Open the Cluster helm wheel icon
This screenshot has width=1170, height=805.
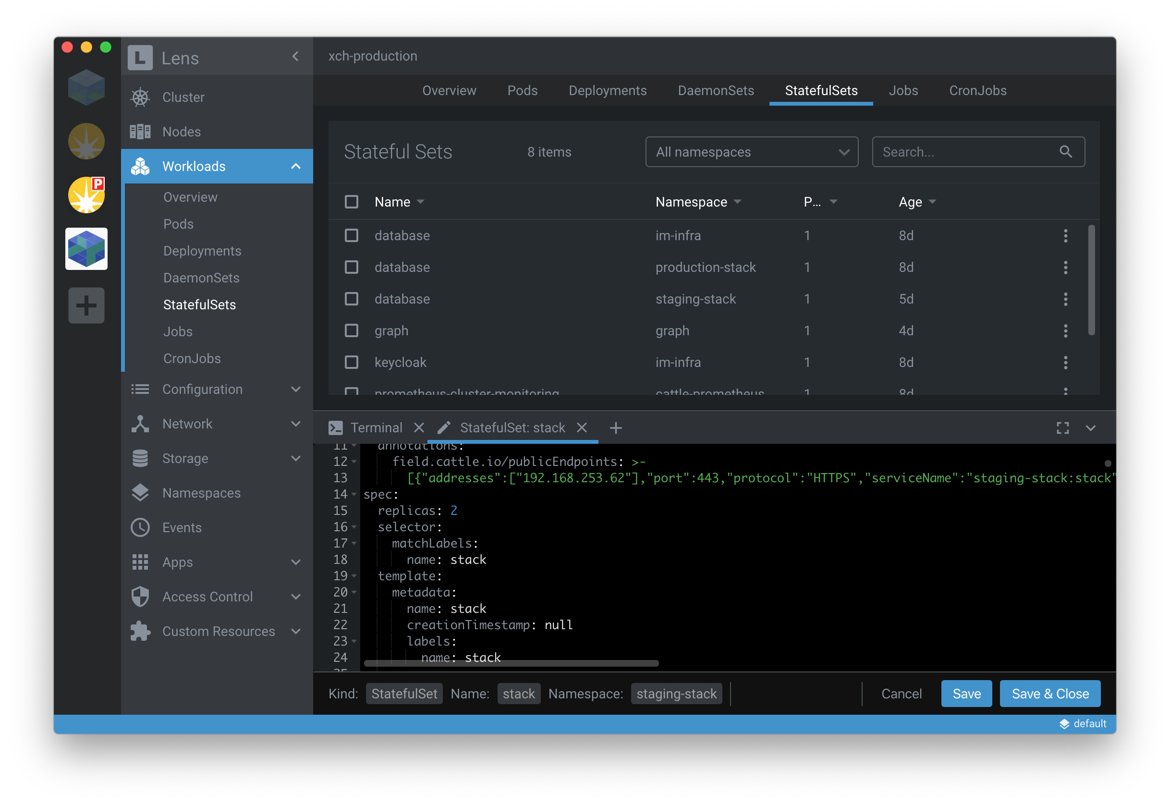point(140,98)
